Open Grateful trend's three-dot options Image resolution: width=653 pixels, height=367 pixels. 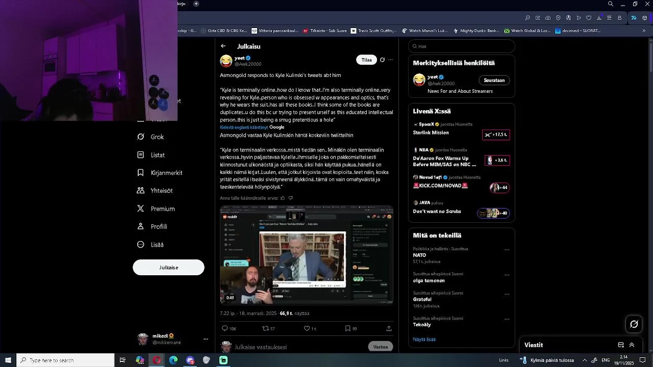(507, 294)
